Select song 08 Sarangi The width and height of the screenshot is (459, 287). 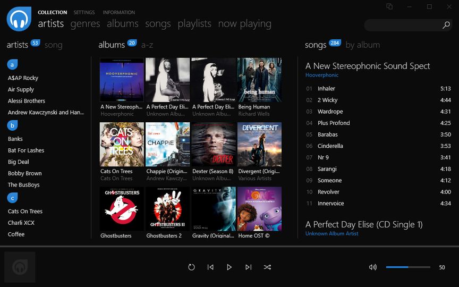click(378, 168)
